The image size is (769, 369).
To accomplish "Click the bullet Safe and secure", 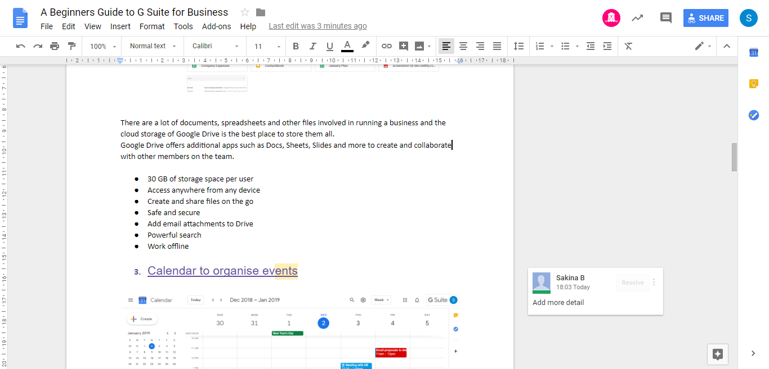I will [x=174, y=212].
